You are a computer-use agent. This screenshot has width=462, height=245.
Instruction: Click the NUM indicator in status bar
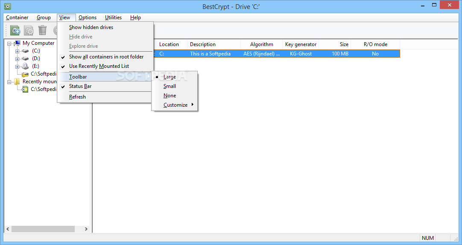click(x=428, y=238)
